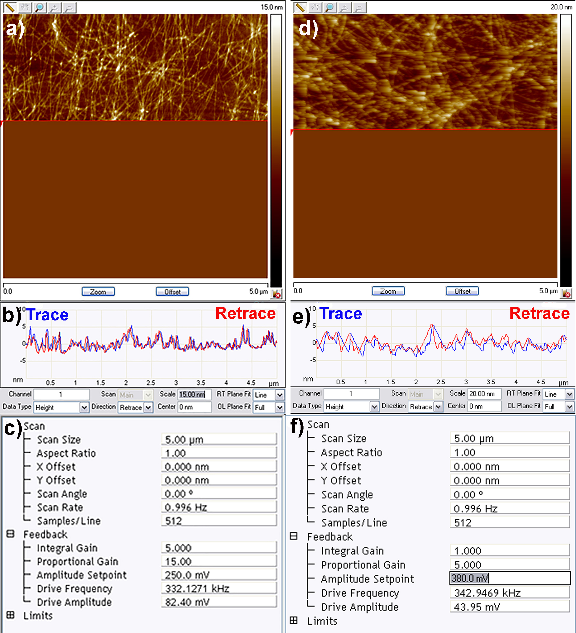The image size is (576, 633).
Task: Click the Integral Gain 1.000 field in panel f
Action: pyautogui.click(x=510, y=550)
